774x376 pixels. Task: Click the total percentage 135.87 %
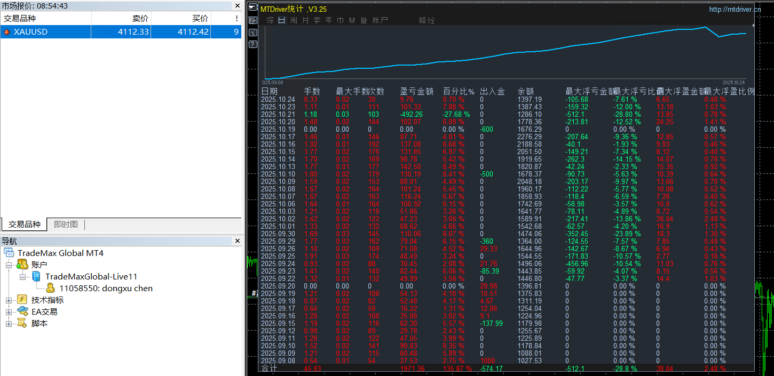click(457, 369)
